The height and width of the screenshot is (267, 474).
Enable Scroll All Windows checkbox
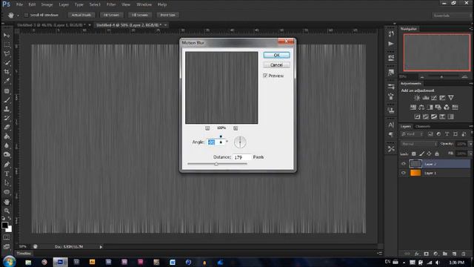coord(27,15)
